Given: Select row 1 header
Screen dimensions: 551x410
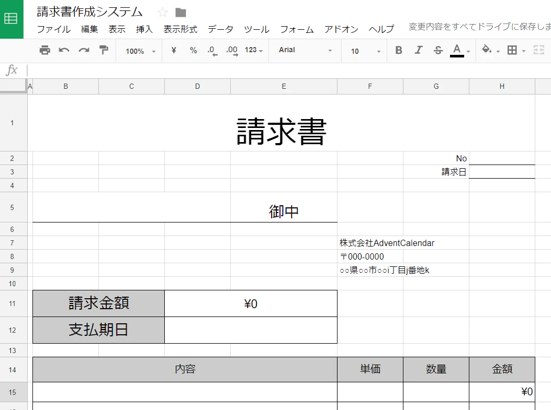Looking at the screenshot, I should pyautogui.click(x=13, y=123).
